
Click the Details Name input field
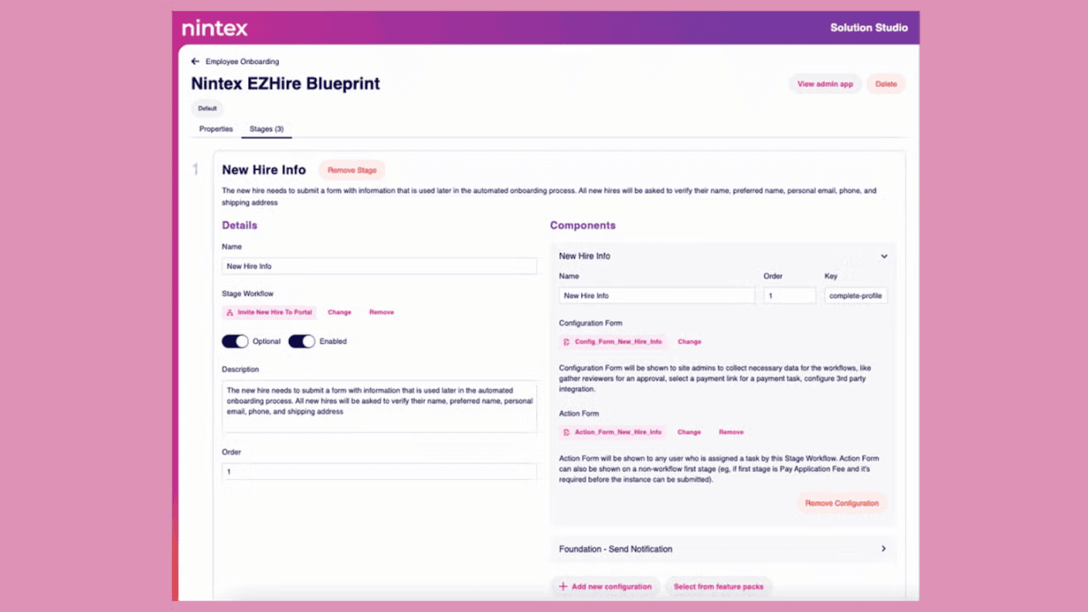click(x=379, y=267)
